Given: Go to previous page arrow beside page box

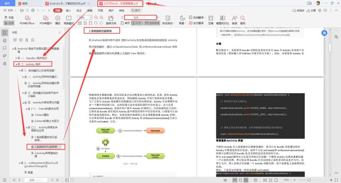Looking at the screenshot, I should (122, 17).
